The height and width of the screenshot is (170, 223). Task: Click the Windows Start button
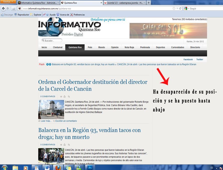4,167
